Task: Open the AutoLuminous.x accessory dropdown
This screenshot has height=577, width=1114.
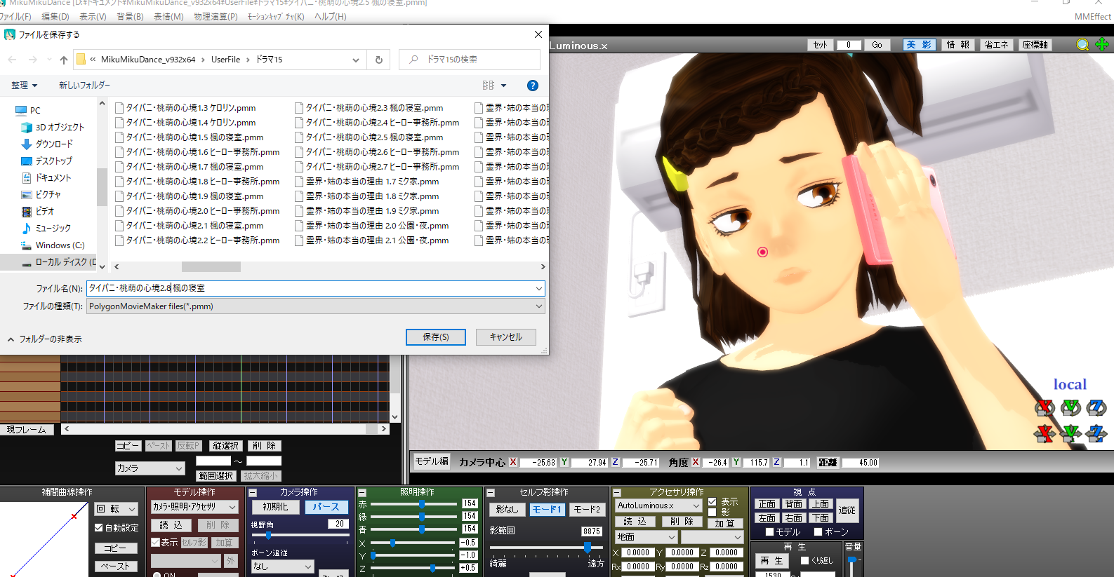Action: (x=658, y=505)
